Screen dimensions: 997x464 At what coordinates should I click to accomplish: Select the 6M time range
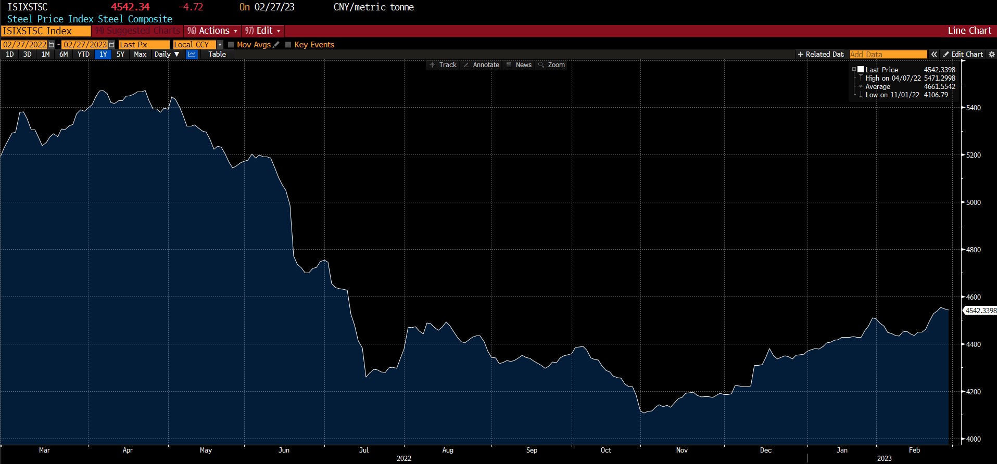64,54
